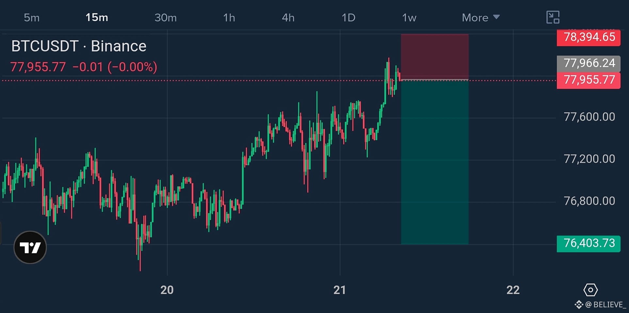Click the BTCUSDT · Binance symbol title
The image size is (629, 313).
(79, 46)
